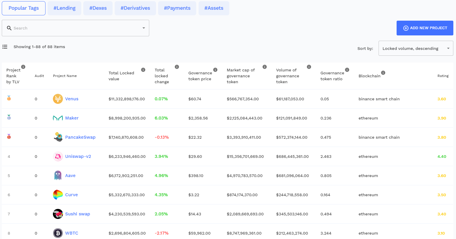Click in the Search input field

tap(75, 28)
